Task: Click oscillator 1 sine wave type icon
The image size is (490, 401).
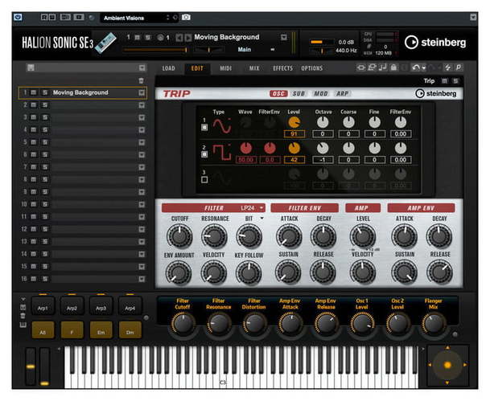Action: coord(222,125)
